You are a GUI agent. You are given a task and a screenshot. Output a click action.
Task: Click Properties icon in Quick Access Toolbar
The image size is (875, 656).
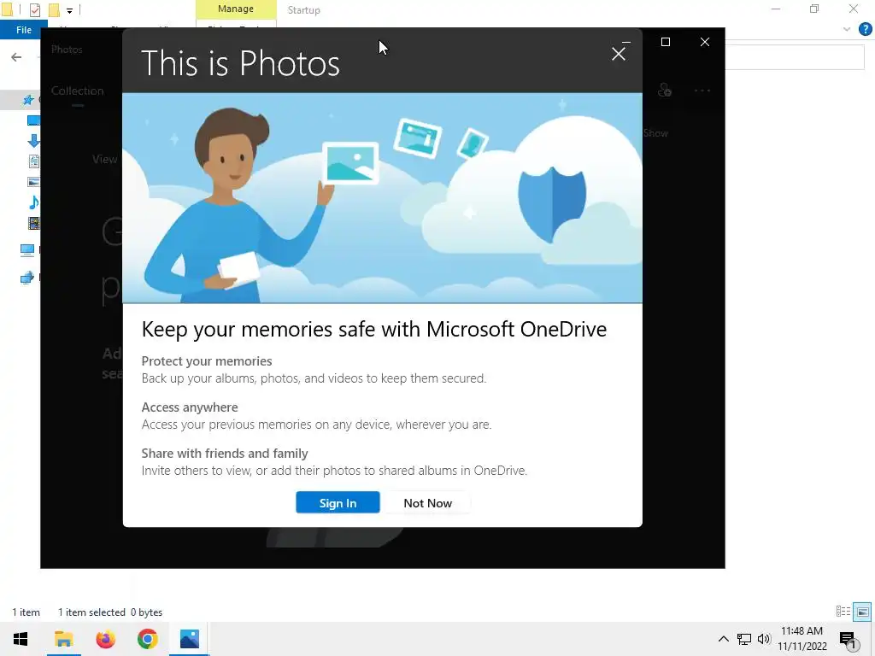(x=34, y=10)
